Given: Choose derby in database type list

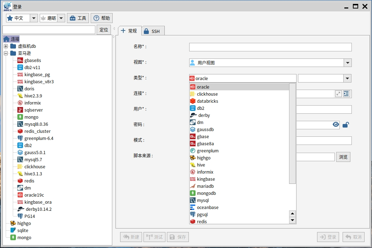Looking at the screenshot, I should click(239, 115).
